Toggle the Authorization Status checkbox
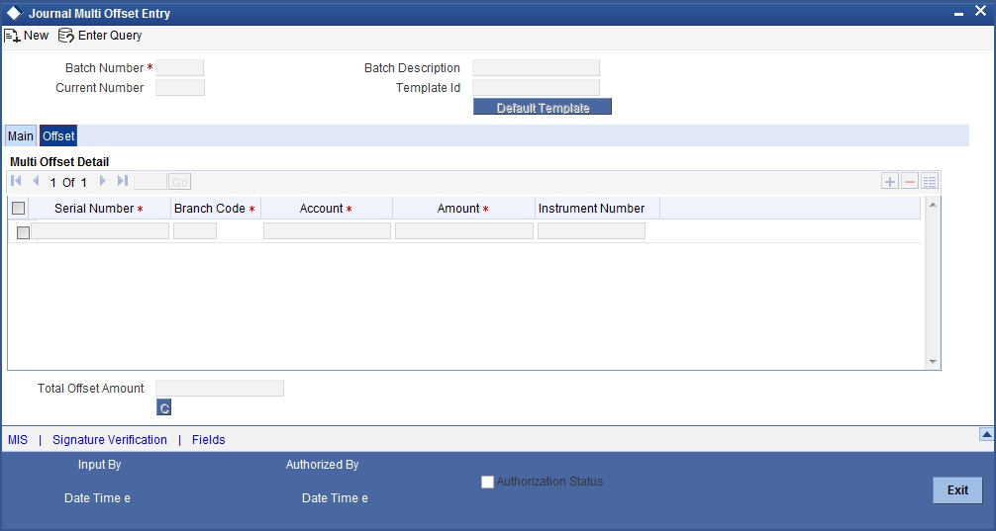The height and width of the screenshot is (531, 996). coord(487,483)
